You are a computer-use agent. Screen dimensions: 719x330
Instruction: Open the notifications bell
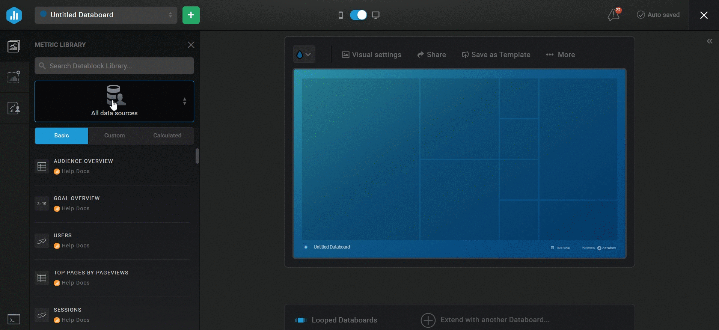click(x=613, y=15)
